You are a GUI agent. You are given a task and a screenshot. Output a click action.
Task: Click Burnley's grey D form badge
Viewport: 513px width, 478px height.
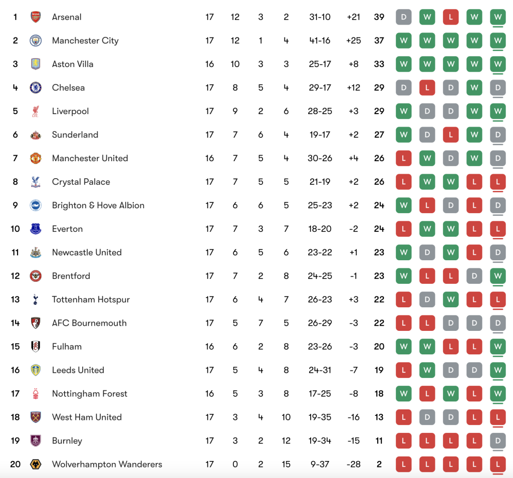click(x=498, y=440)
